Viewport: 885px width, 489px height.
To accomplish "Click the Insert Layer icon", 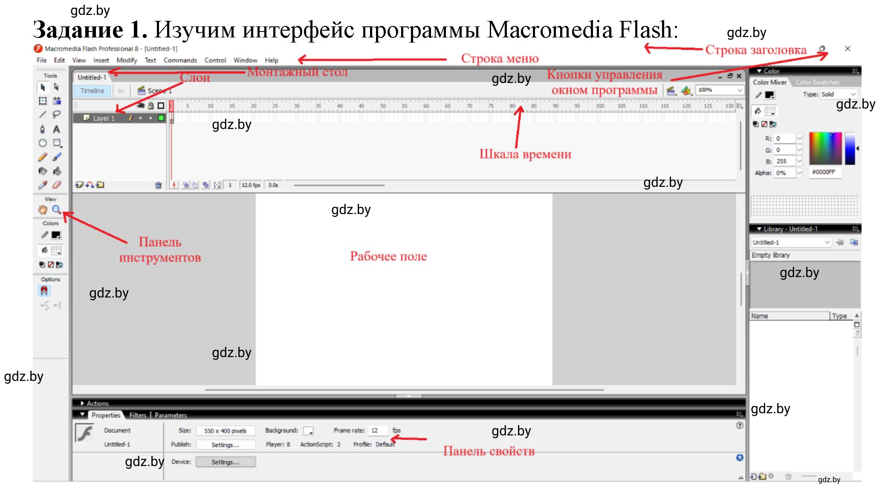I will [x=79, y=185].
